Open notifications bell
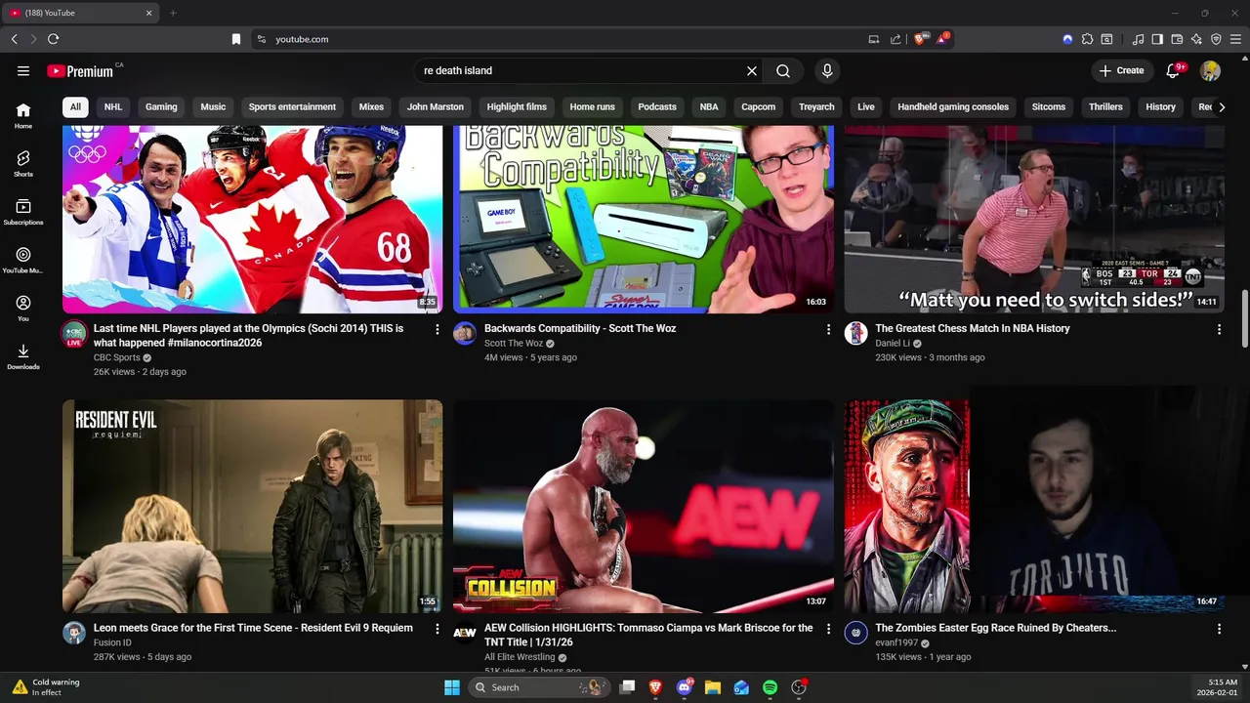Image resolution: width=1250 pixels, height=703 pixels. pos(1175,70)
